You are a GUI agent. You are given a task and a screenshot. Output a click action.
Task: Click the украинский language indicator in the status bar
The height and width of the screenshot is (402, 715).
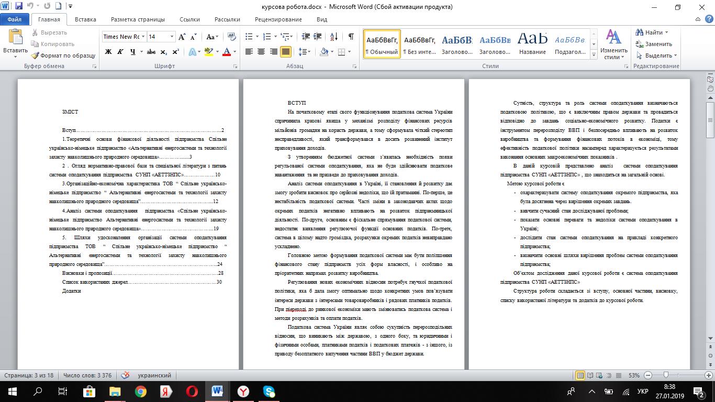154,375
